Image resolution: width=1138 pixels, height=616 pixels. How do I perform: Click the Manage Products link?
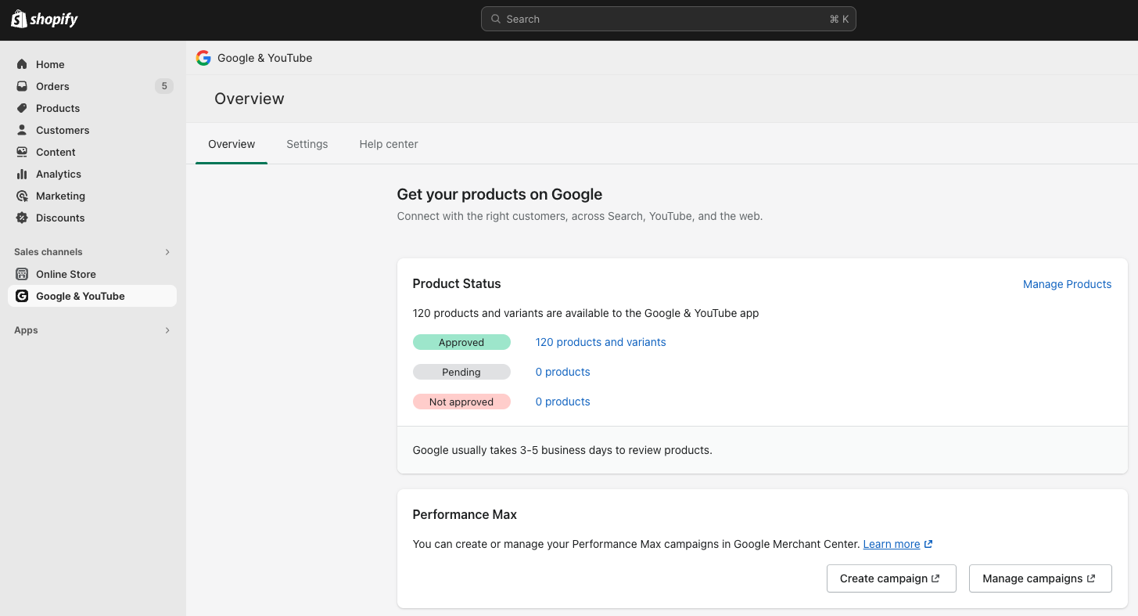point(1067,284)
